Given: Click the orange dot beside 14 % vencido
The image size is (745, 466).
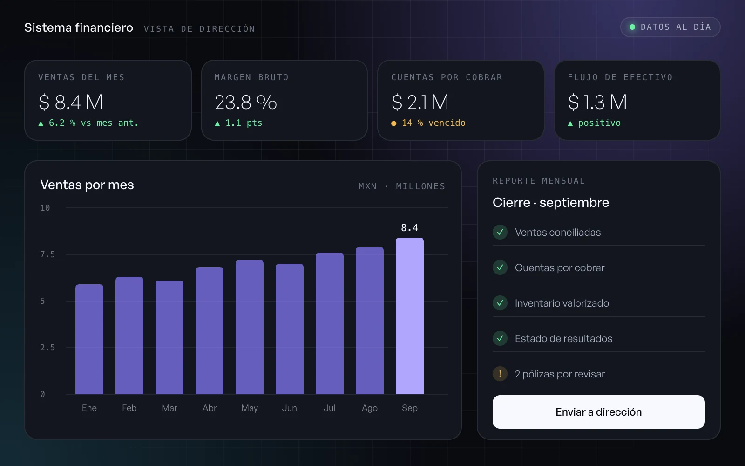Looking at the screenshot, I should click(394, 123).
